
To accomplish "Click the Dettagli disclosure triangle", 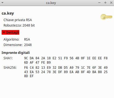I will click(x=4, y=32).
